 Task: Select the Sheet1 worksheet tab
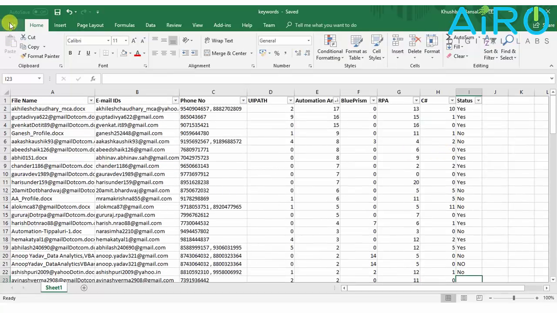coord(54,288)
